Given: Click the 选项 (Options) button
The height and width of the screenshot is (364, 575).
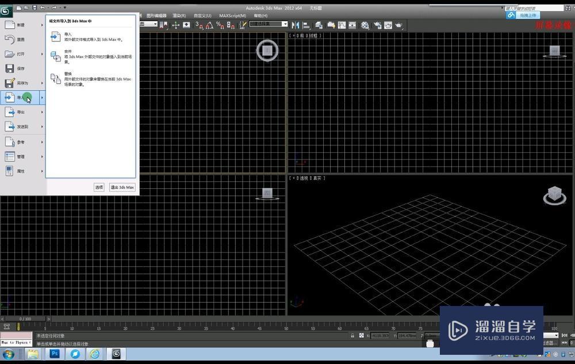Looking at the screenshot, I should 99,187.
